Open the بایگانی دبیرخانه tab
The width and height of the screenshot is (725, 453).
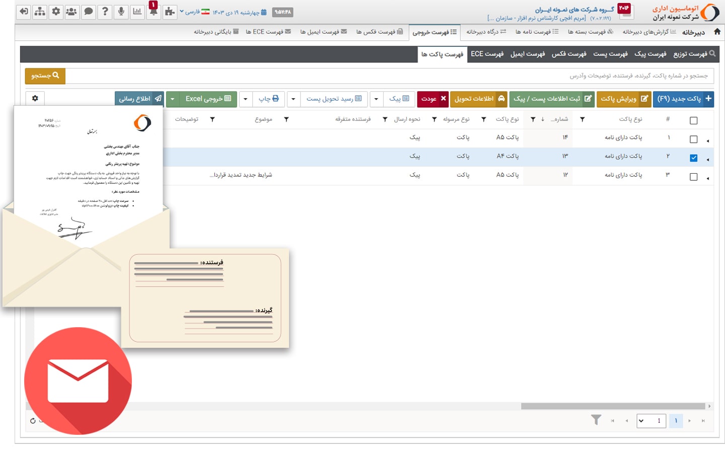pos(216,32)
